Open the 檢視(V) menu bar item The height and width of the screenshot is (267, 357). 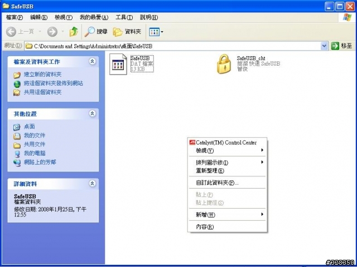click(64, 17)
